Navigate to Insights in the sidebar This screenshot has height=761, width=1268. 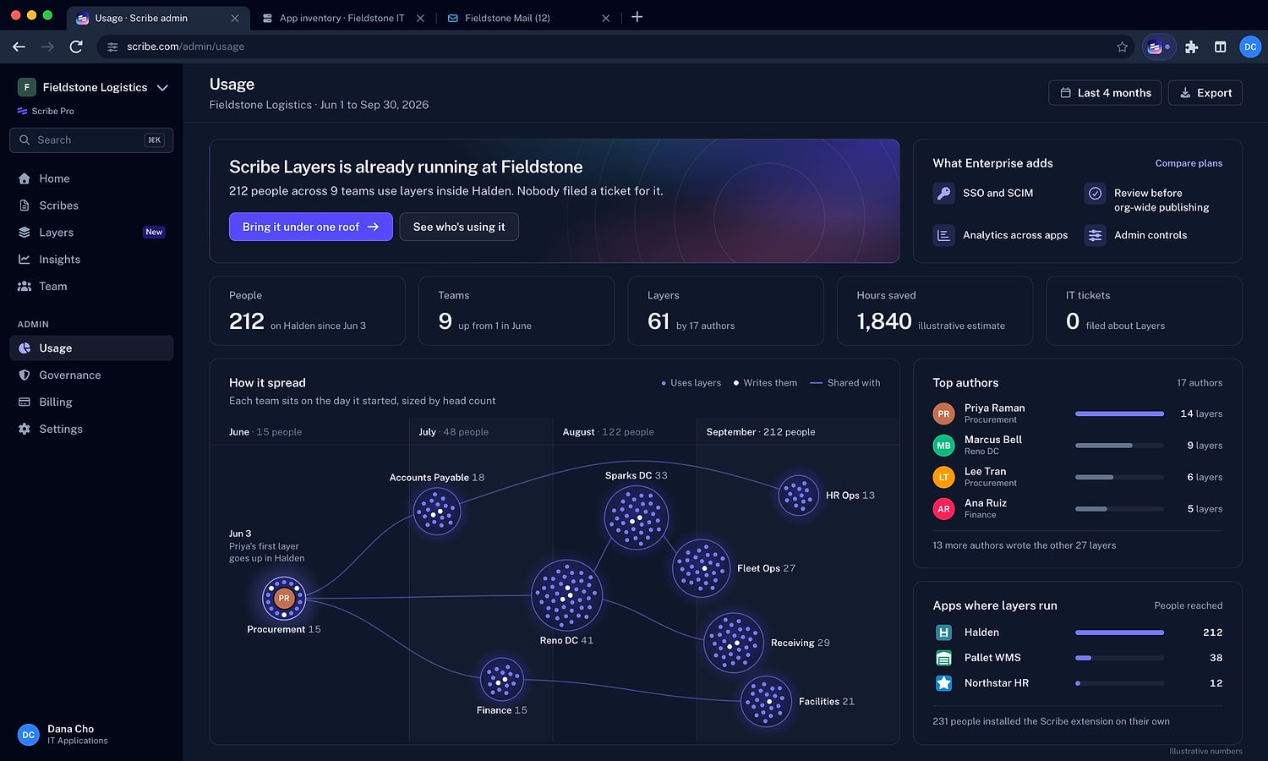91,260
